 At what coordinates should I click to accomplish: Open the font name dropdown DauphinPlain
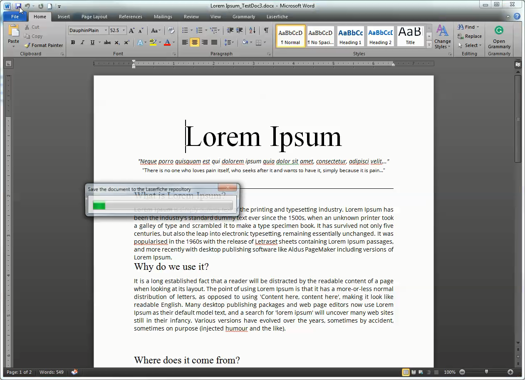[106, 30]
